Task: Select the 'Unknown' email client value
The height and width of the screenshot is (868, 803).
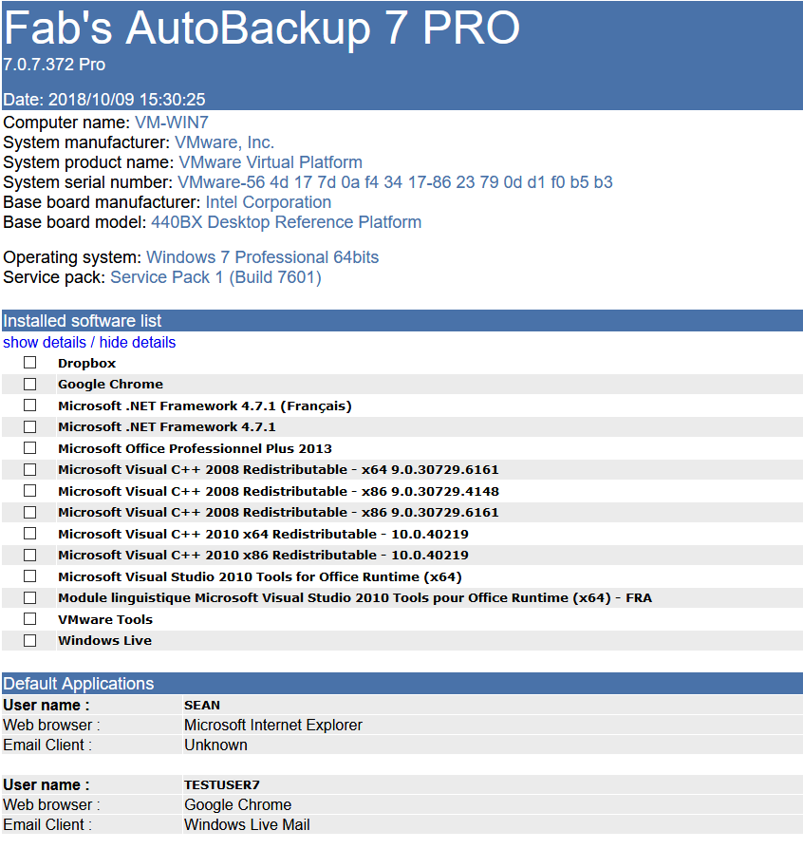Action: pos(215,745)
